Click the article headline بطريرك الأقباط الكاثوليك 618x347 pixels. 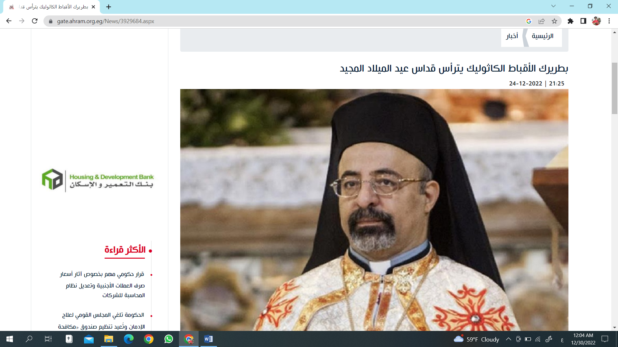click(x=454, y=68)
